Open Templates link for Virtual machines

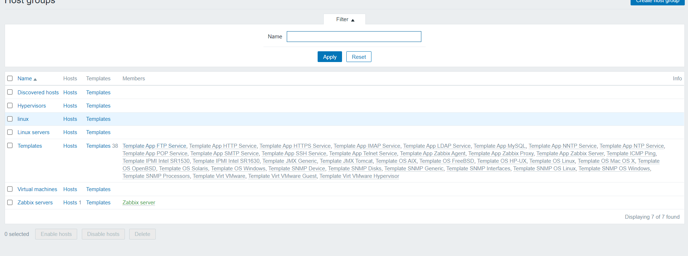[x=98, y=189]
